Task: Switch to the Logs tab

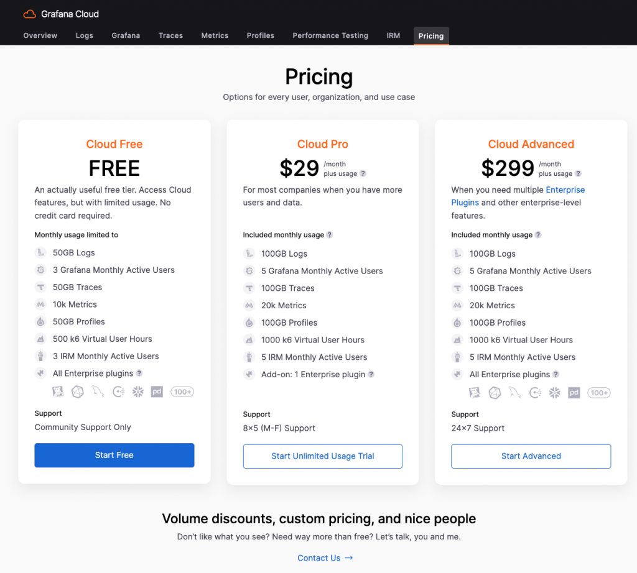Action: [85, 35]
